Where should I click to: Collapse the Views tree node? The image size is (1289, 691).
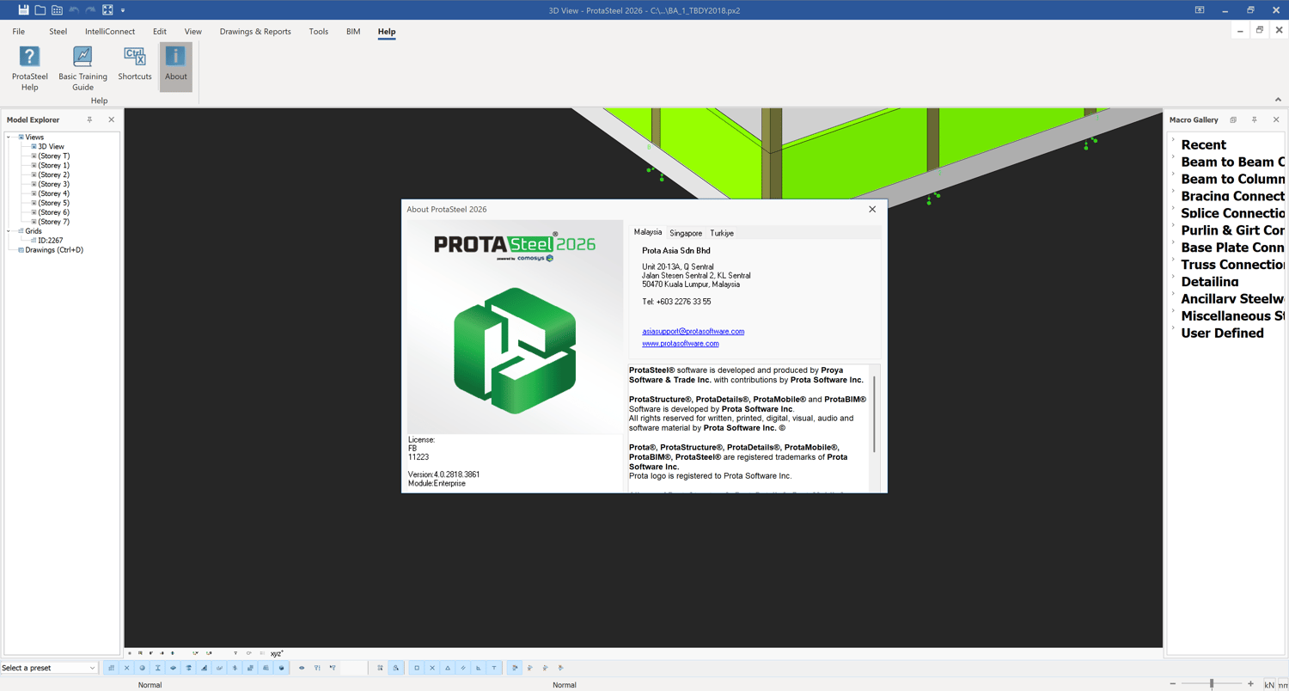tap(9, 137)
